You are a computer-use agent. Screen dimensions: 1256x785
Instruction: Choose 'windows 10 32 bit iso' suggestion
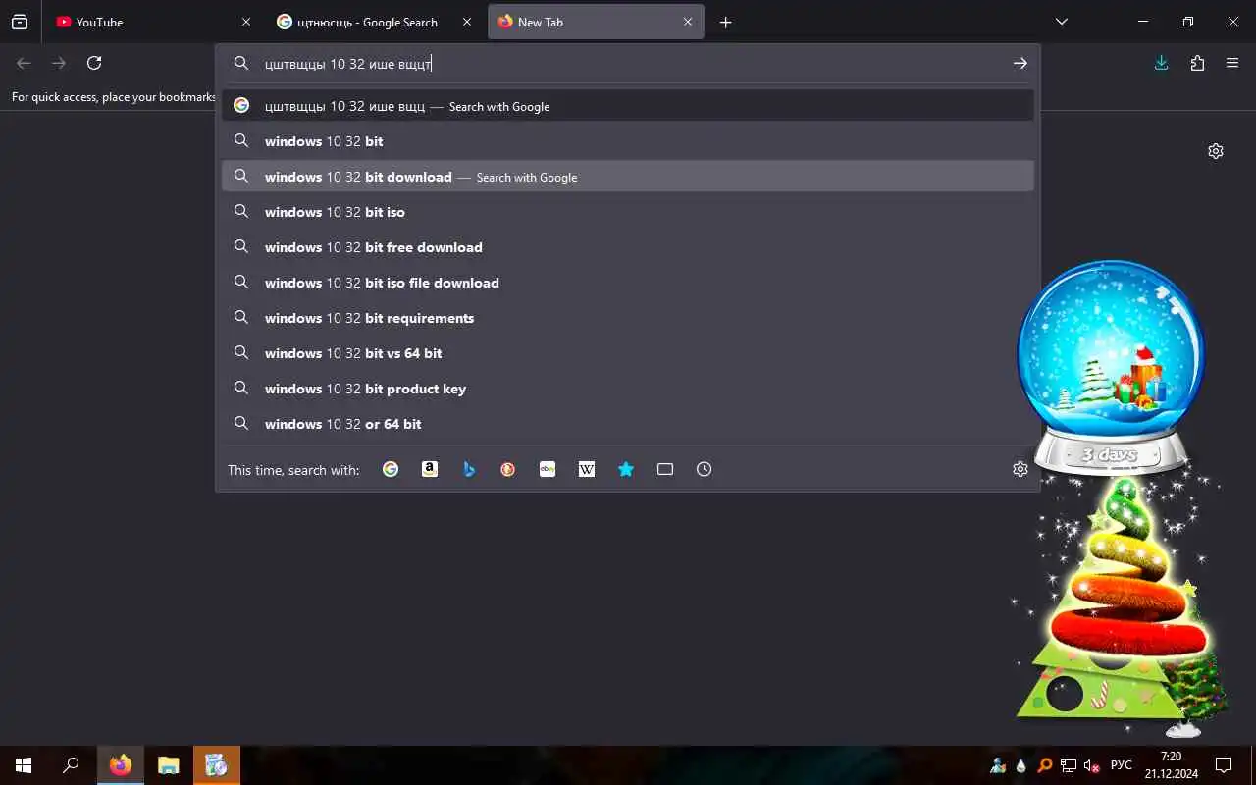[x=628, y=212]
